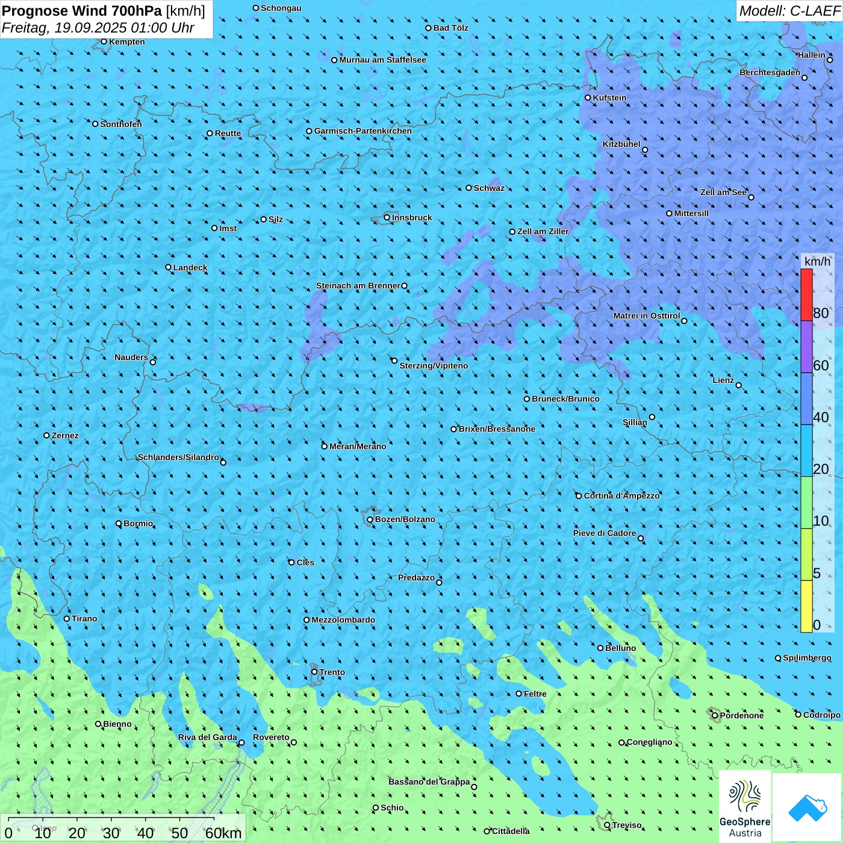Screen dimensions: 843x843
Task: Click the Lienz city marker
Action: (x=739, y=385)
